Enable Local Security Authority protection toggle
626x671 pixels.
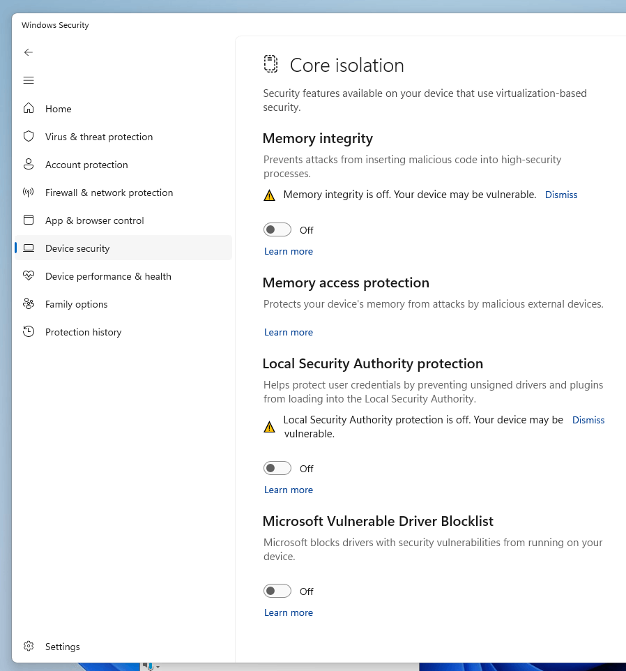click(277, 468)
